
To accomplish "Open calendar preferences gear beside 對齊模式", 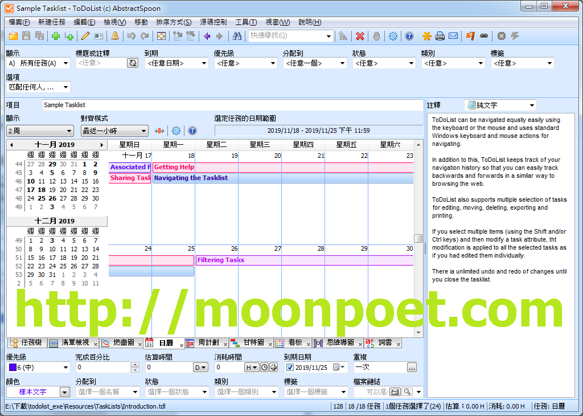I will click(x=176, y=131).
